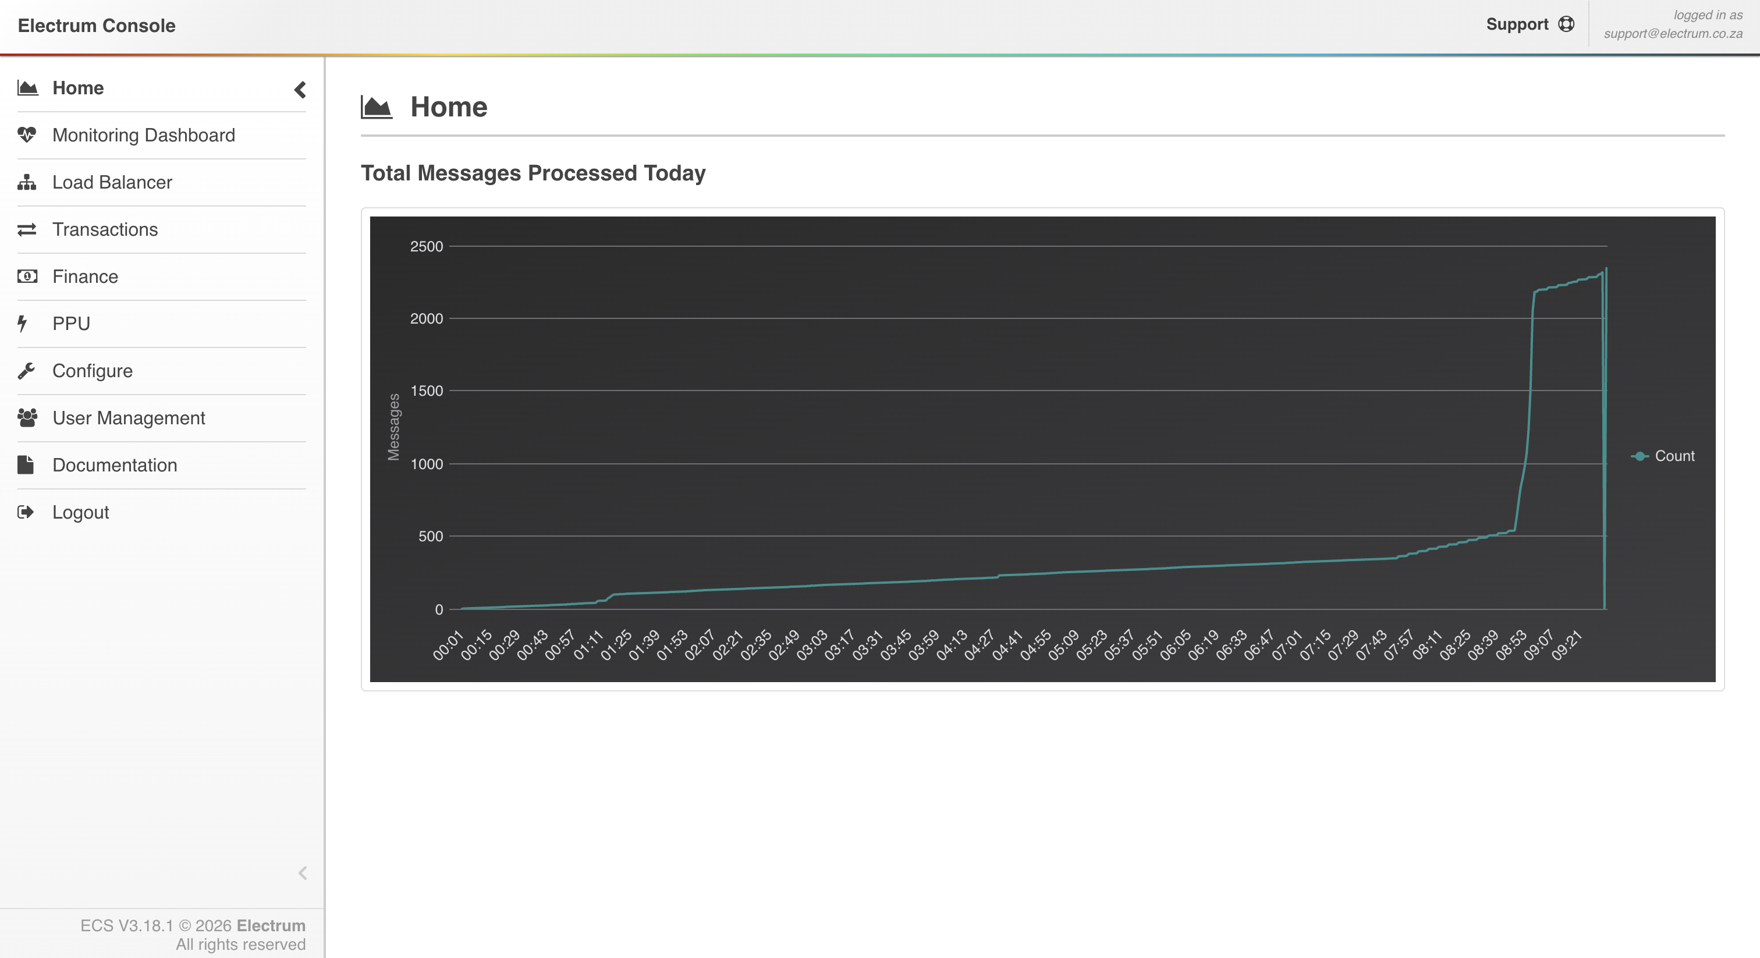Click the Electrum Console title
The image size is (1760, 958).
click(97, 25)
